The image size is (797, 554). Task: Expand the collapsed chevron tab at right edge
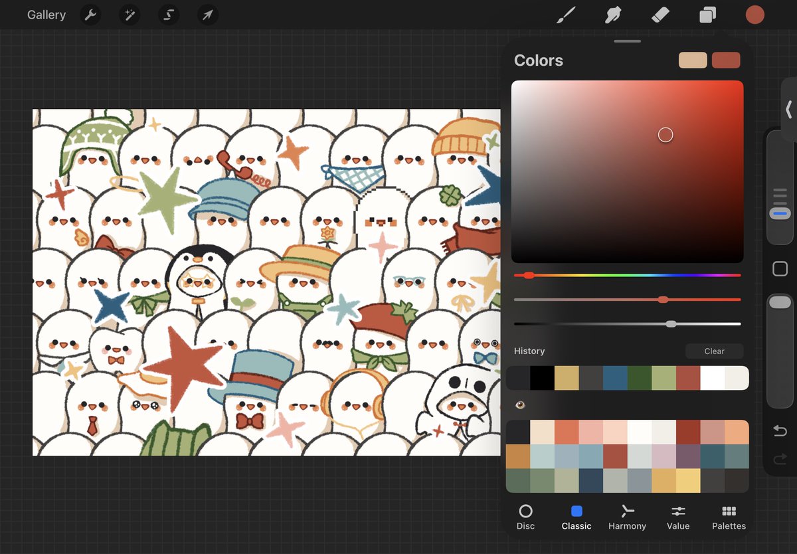789,110
